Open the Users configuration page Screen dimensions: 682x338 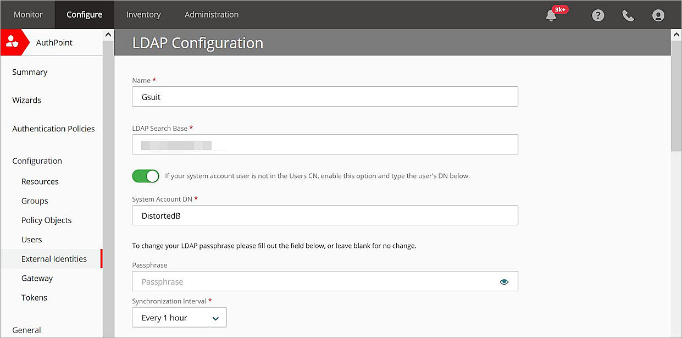31,239
